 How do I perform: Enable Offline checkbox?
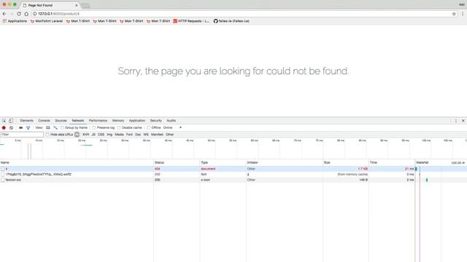pos(148,128)
